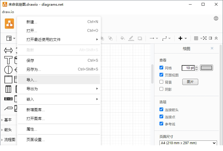Viewport: 223px width, 151px height.
Task: Choose 新增图库... menu entry
Action: (59, 110)
